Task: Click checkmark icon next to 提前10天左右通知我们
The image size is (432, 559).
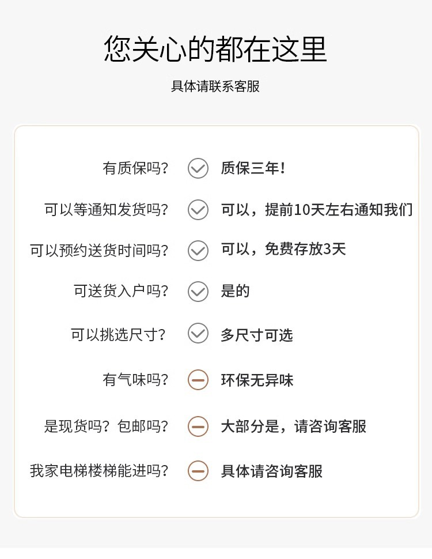Action: [198, 210]
